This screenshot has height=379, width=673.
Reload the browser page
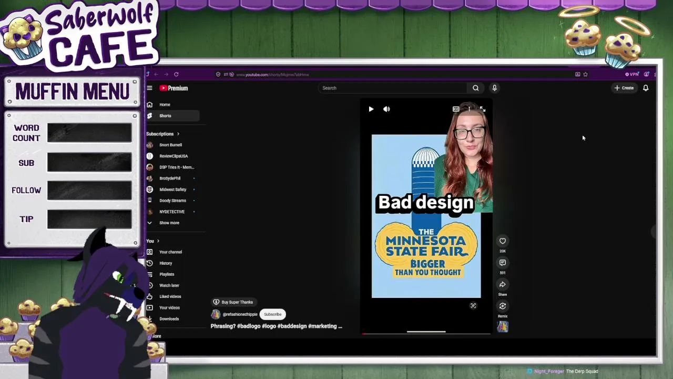(176, 74)
